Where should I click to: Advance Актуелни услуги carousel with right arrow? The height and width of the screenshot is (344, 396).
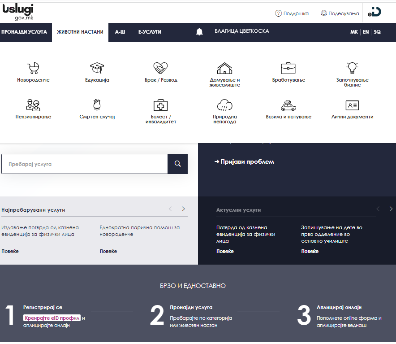[391, 209]
